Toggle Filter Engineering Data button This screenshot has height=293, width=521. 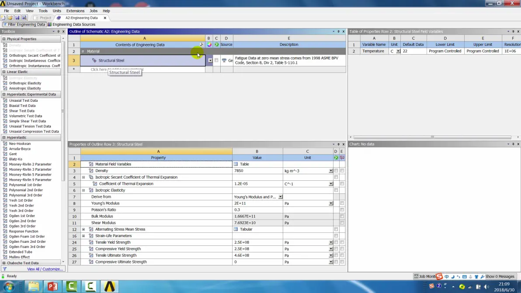[x=24, y=24]
